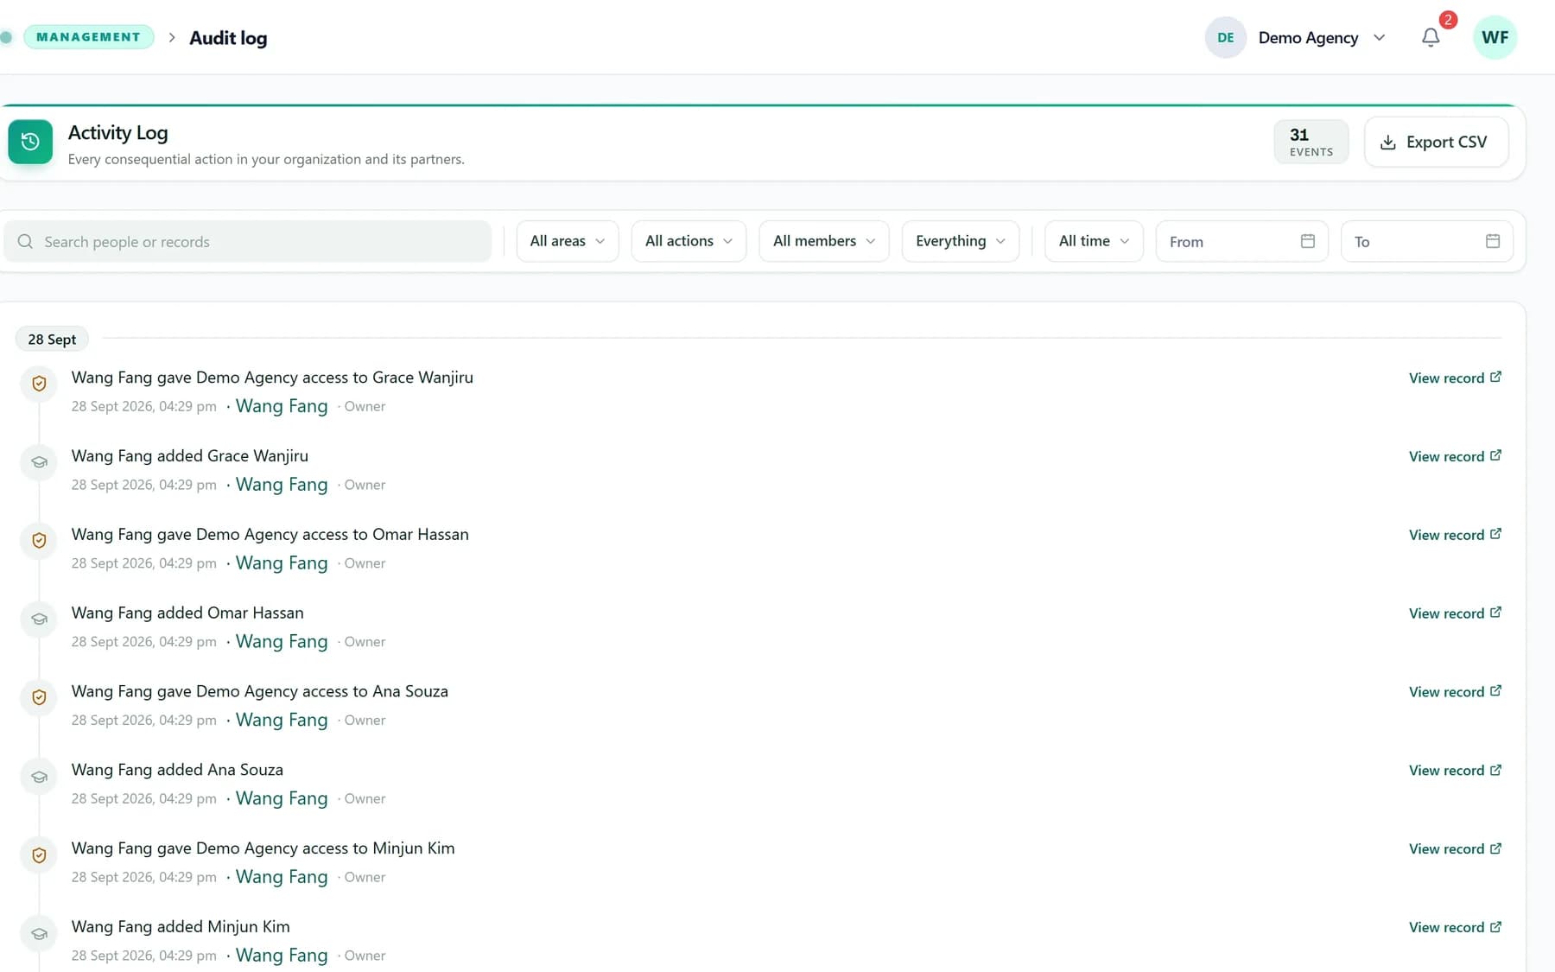Open the All time range dropdown
Image resolution: width=1555 pixels, height=972 pixels.
[x=1094, y=241]
